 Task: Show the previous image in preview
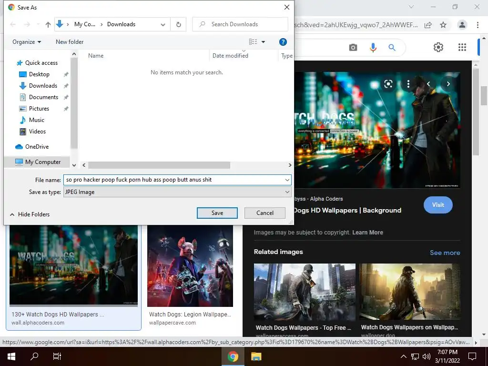tap(428, 84)
